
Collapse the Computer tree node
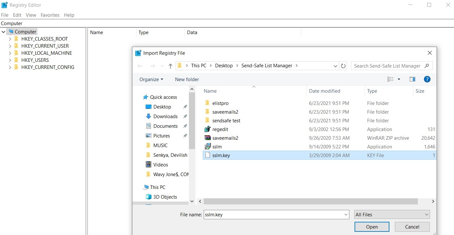pyautogui.click(x=4, y=32)
